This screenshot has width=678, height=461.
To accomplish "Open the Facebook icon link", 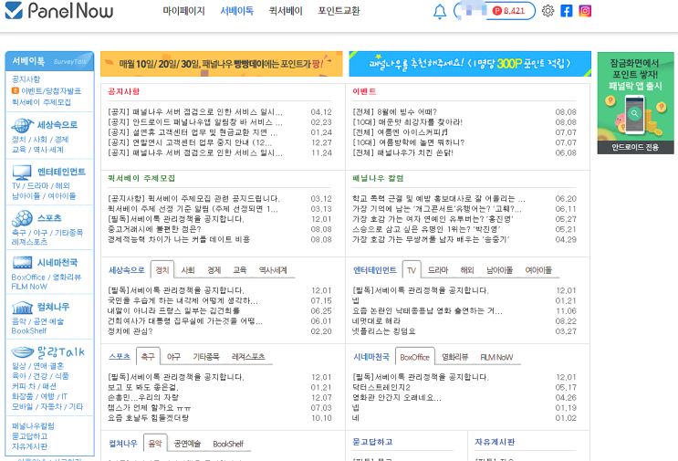I will pyautogui.click(x=566, y=11).
